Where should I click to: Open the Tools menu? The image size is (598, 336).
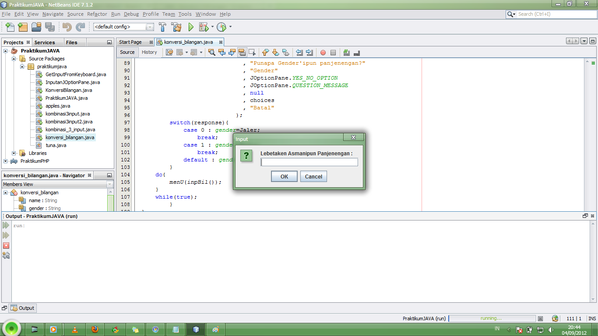click(x=185, y=14)
